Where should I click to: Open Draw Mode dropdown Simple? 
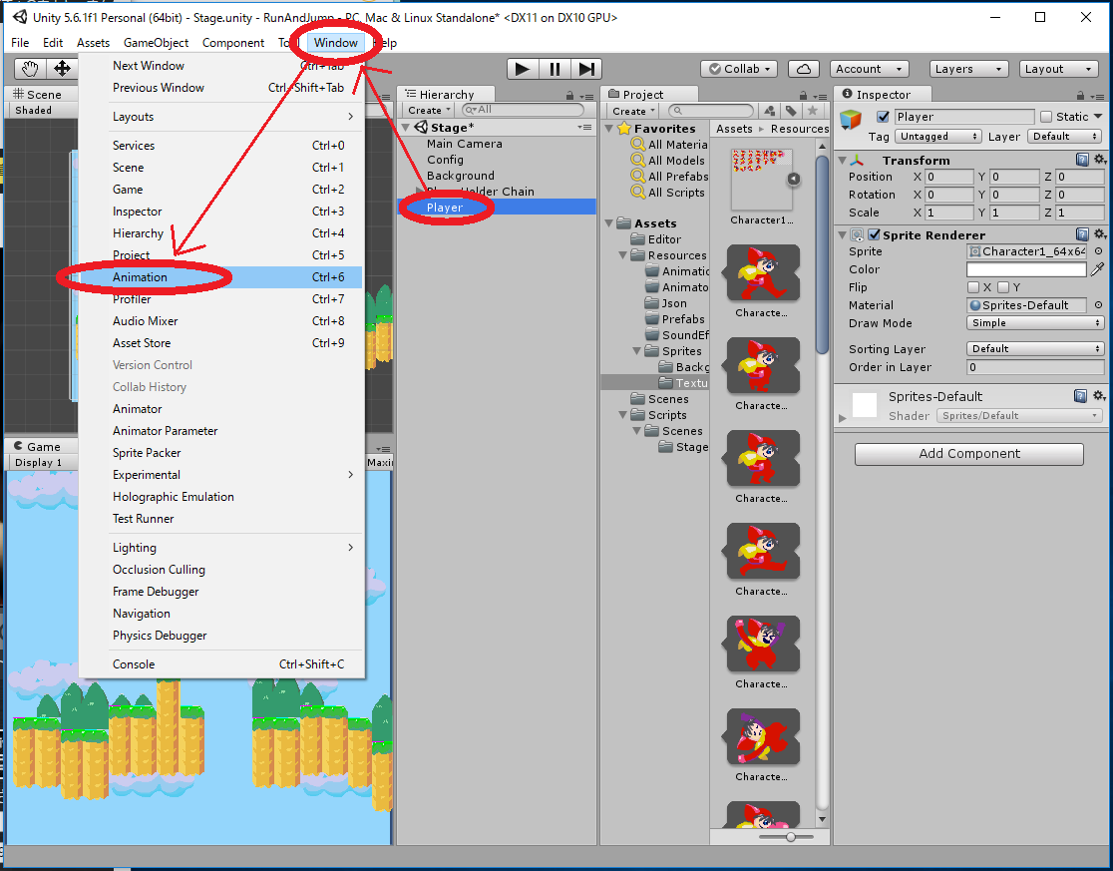(x=1035, y=323)
